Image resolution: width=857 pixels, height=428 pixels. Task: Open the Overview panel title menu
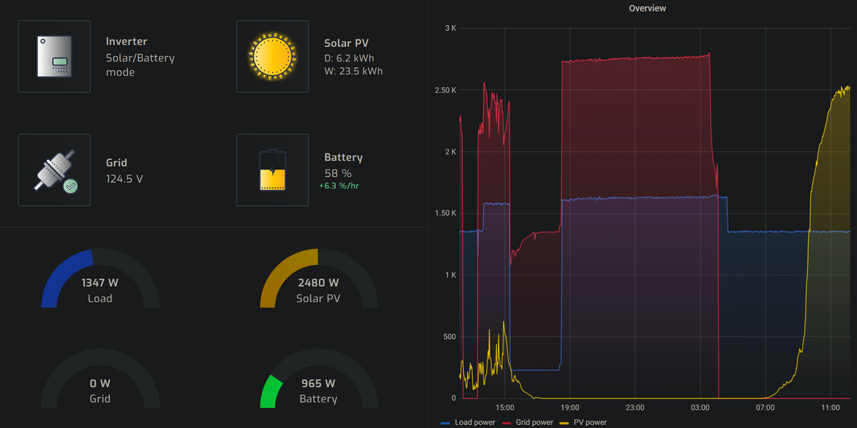click(647, 8)
